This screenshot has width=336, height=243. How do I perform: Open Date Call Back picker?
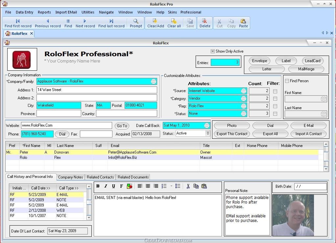tap(206, 126)
